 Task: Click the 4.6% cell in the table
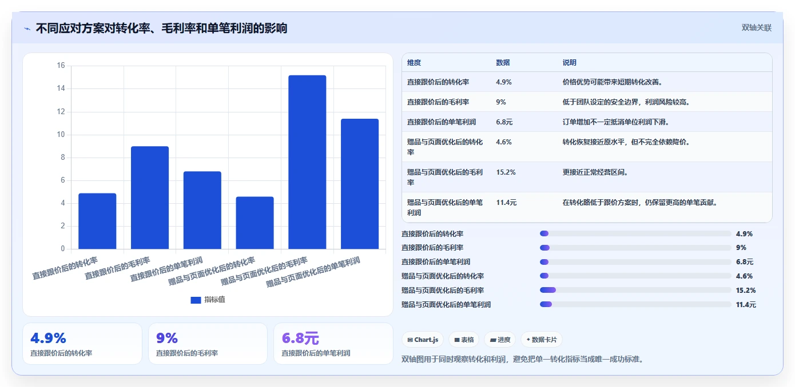coord(504,142)
